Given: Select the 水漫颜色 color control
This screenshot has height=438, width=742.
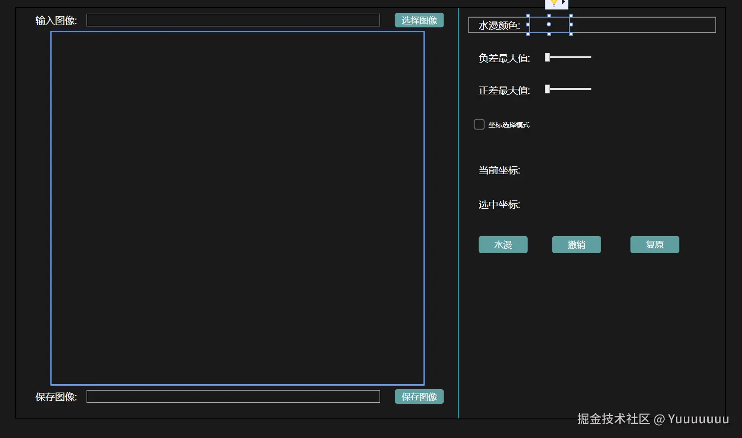Looking at the screenshot, I should [549, 24].
